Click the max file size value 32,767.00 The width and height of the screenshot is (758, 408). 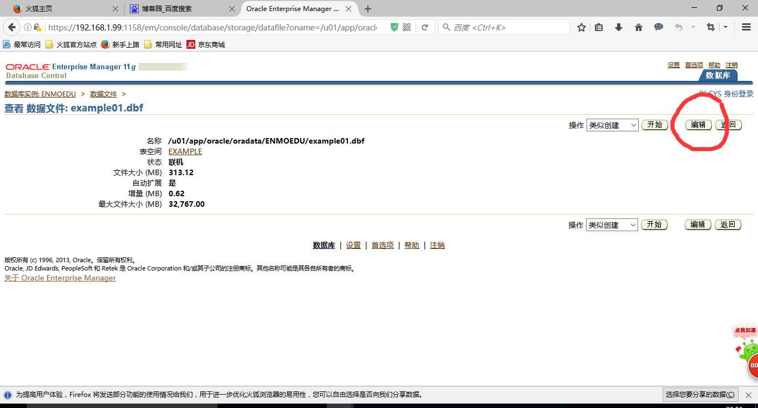(x=186, y=204)
